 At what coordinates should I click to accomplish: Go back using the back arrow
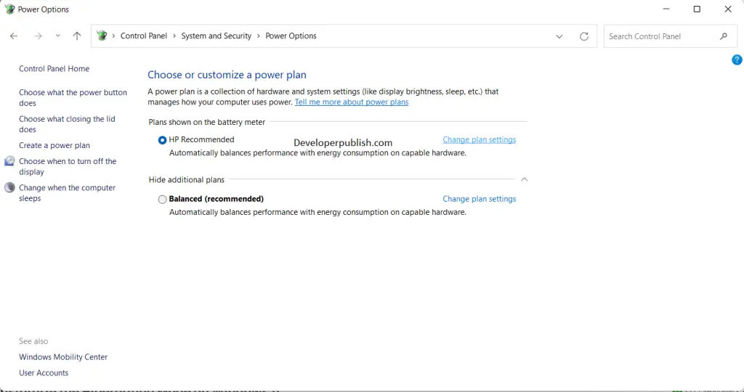tap(14, 36)
